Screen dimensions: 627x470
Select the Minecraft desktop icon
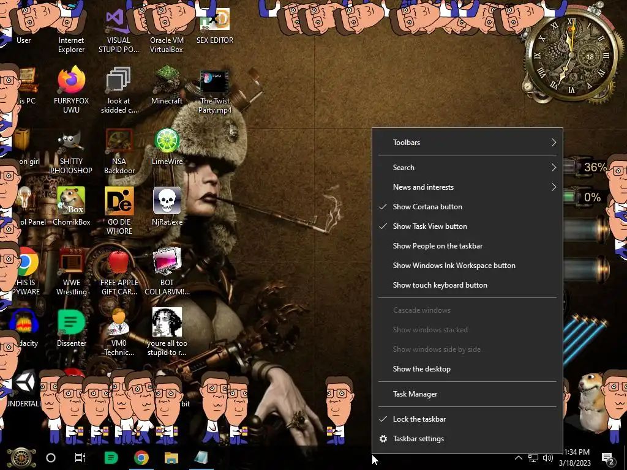click(x=167, y=86)
